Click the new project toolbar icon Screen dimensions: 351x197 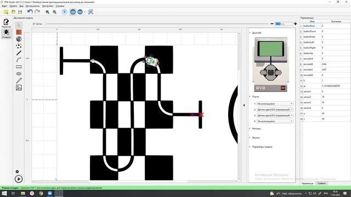(x=6, y=12)
